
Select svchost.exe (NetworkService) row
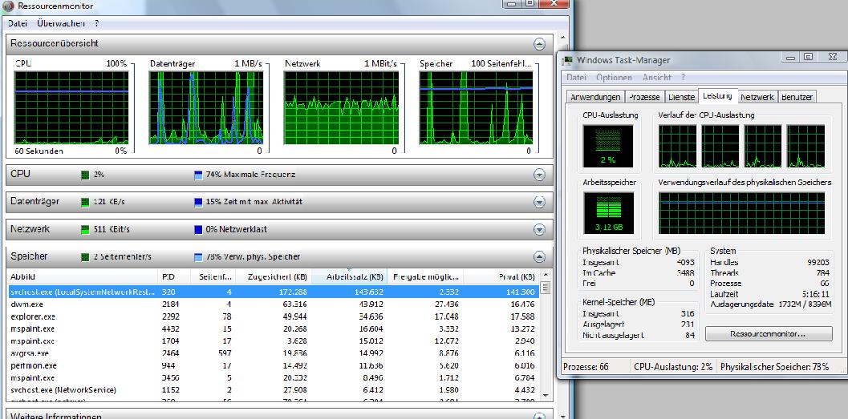[273, 390]
